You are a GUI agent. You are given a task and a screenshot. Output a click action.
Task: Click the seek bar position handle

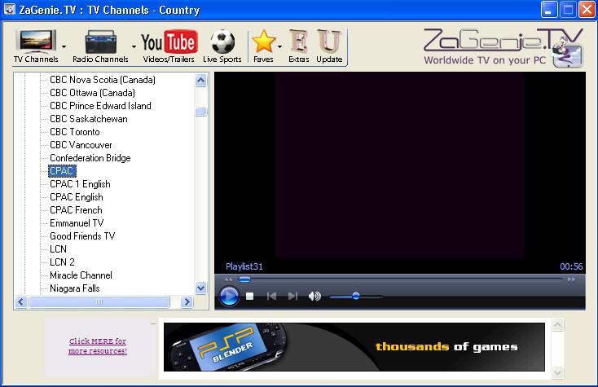[244, 279]
